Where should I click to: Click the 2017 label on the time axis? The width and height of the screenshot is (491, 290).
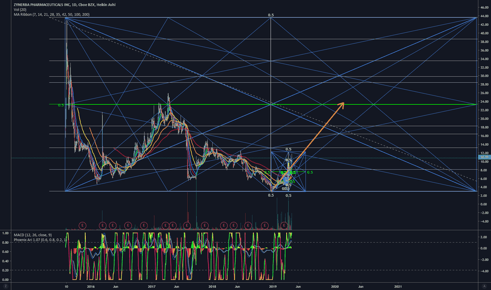point(152,286)
